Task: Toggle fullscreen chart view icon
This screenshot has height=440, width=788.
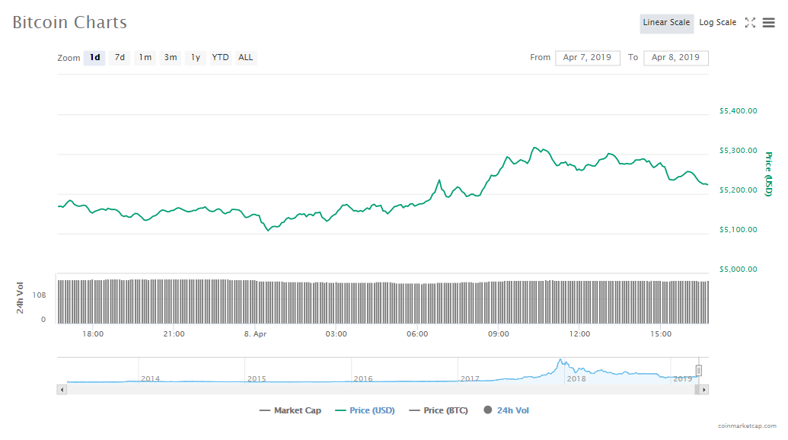Action: [750, 23]
